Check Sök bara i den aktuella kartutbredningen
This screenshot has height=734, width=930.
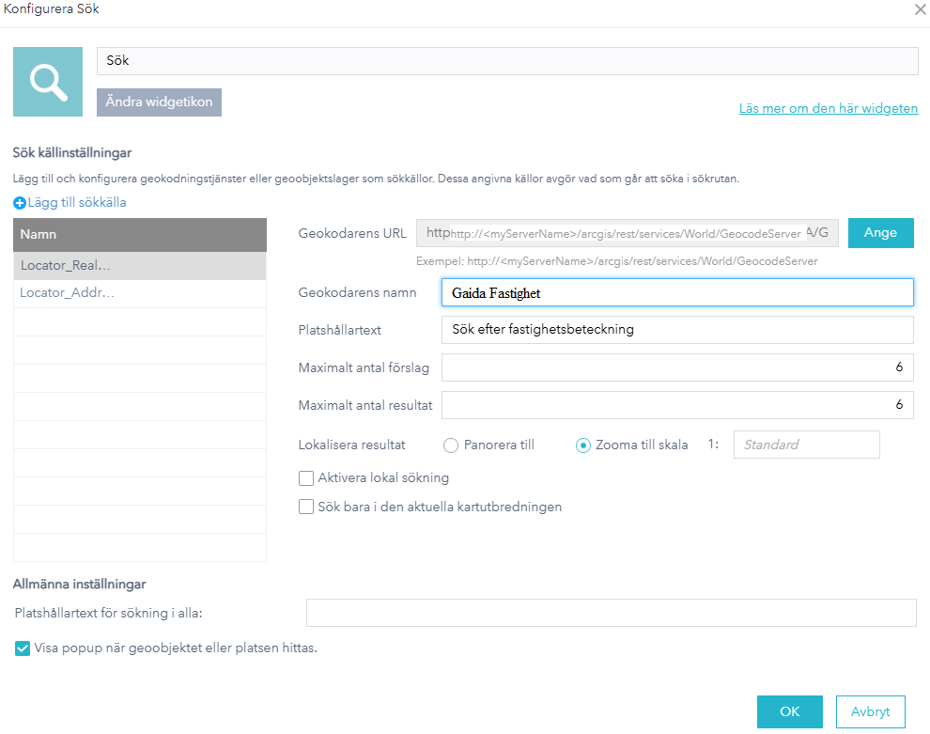(306, 508)
